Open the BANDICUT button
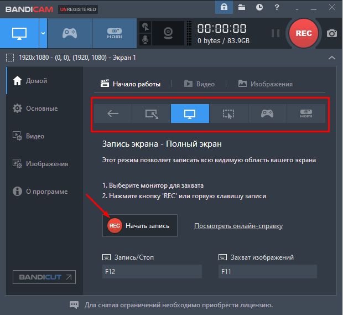343x315 pixels. (x=44, y=277)
